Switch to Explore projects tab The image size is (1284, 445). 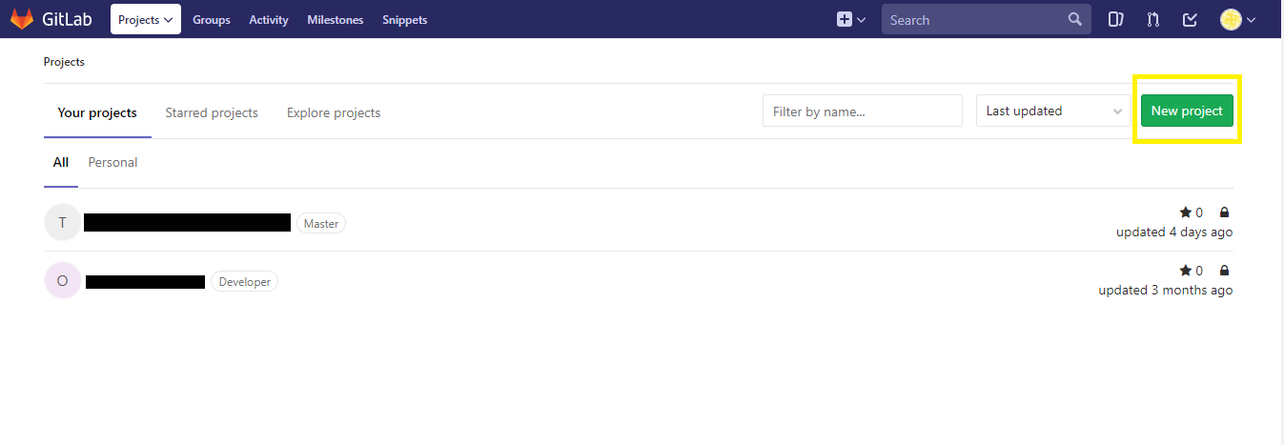(334, 112)
